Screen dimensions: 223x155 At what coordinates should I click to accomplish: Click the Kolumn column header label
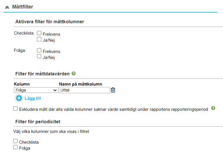[22, 84]
